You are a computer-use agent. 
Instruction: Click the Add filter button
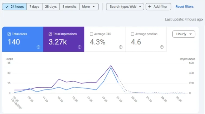pos(158,7)
